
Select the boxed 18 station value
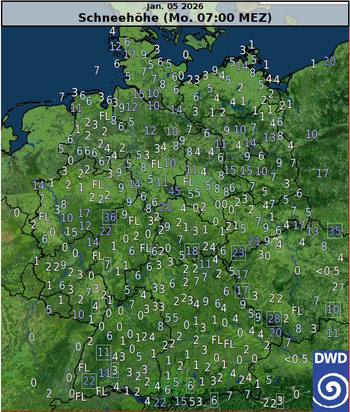[192, 251]
